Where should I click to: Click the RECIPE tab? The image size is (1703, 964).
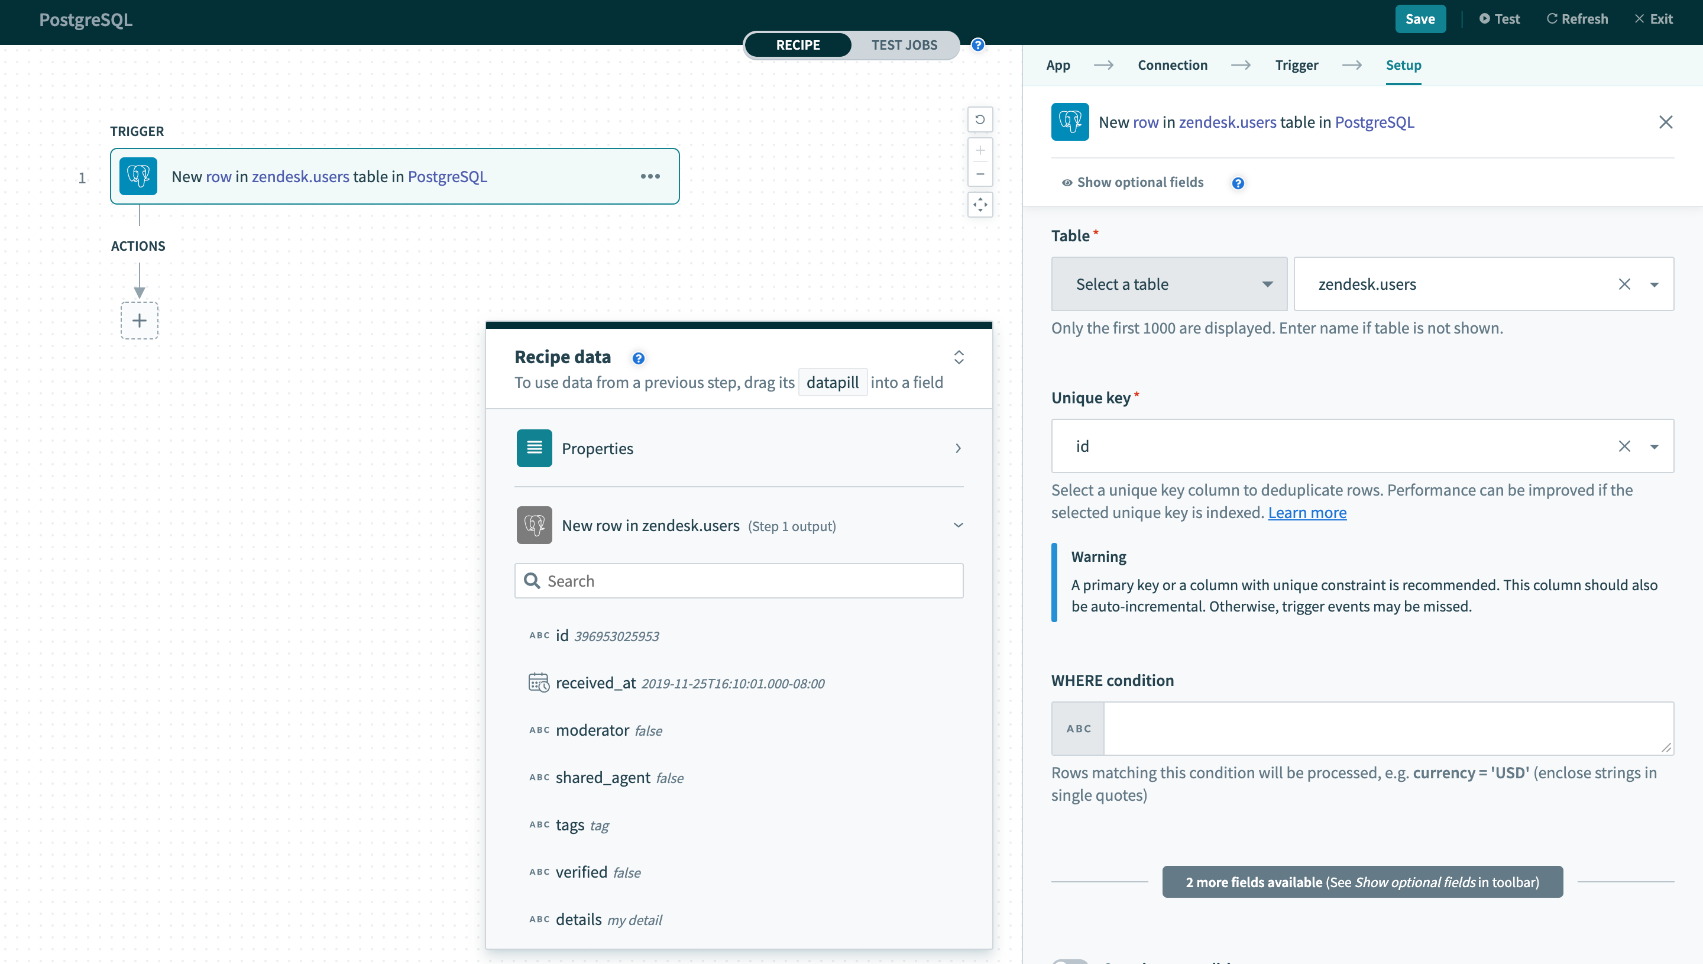point(798,44)
